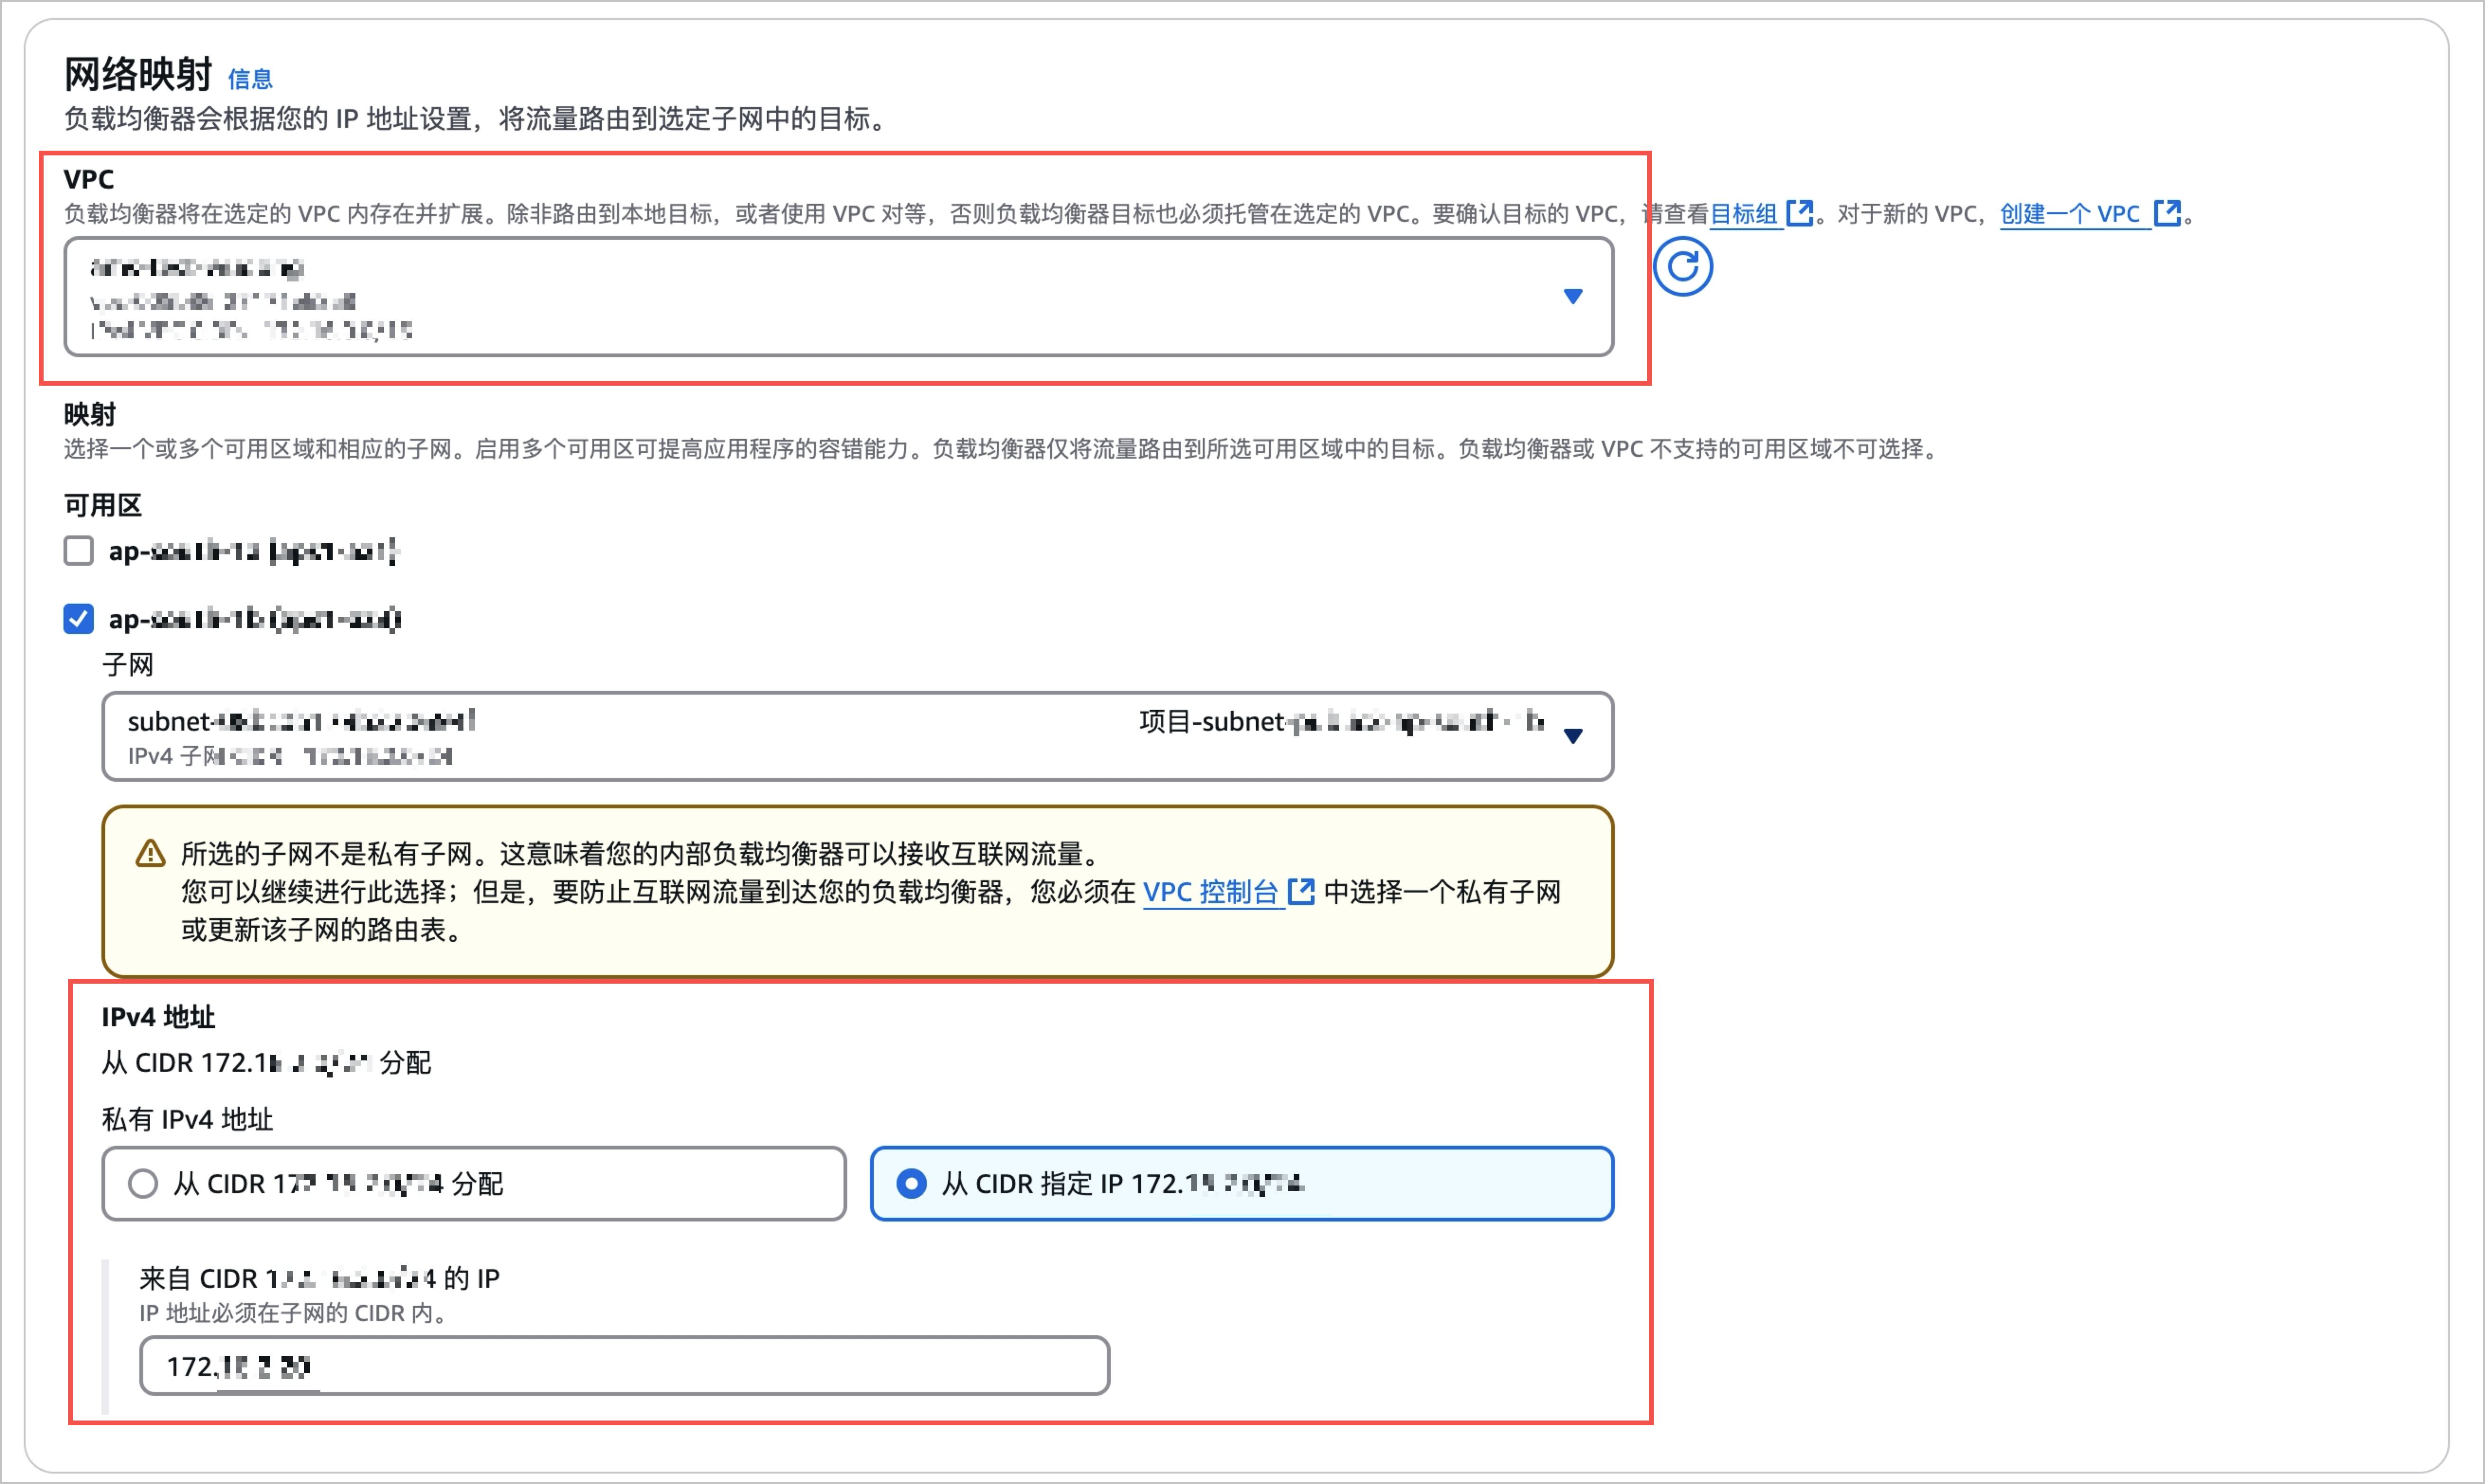Open the subnet selection dropdown arrow
Screen dimensions: 2485x1484
[x=1572, y=736]
